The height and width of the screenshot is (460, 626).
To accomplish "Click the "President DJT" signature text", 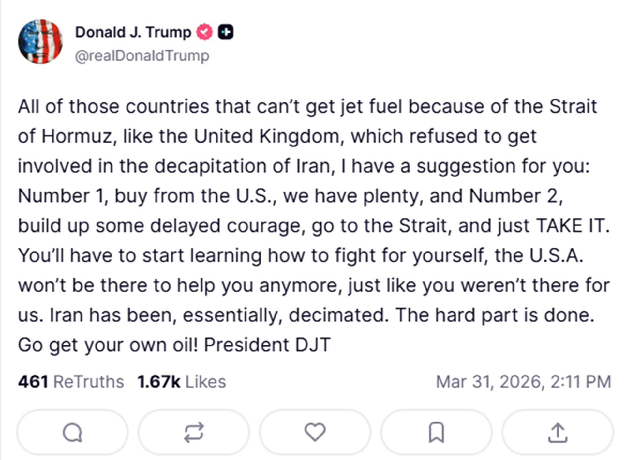I will pos(267,345).
